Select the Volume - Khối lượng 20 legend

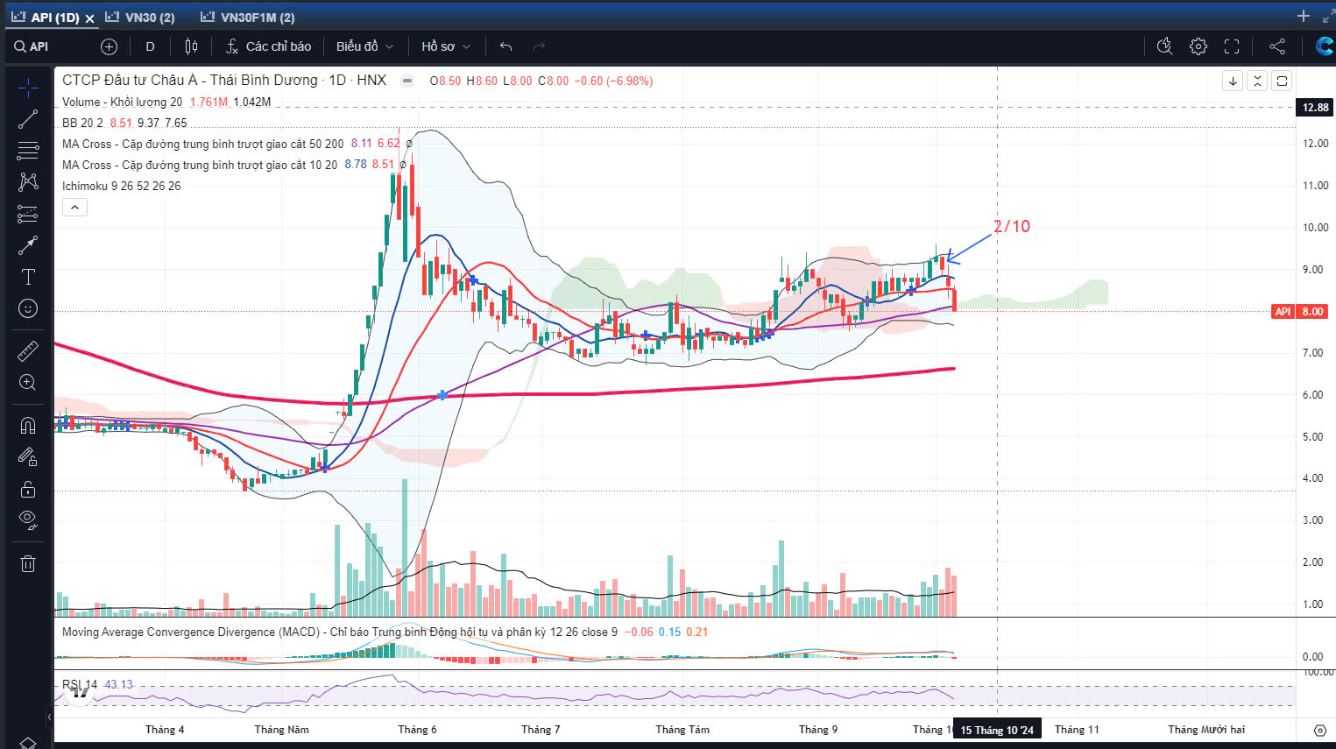tap(122, 102)
